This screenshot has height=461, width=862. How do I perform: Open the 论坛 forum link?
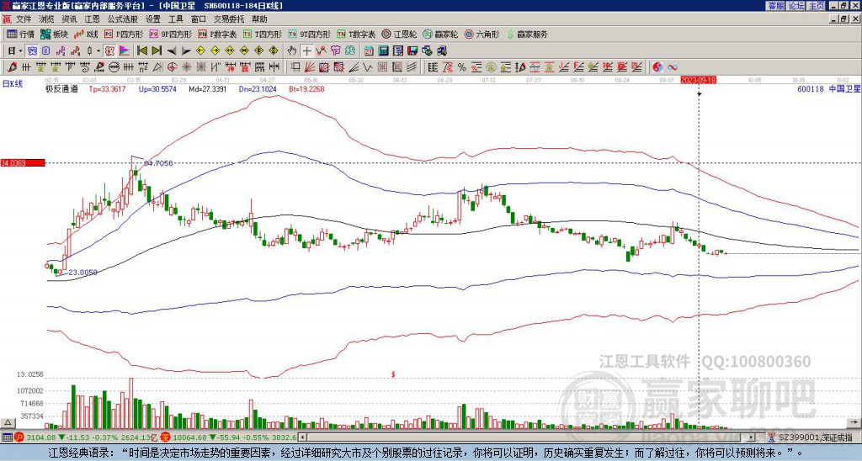click(x=796, y=6)
